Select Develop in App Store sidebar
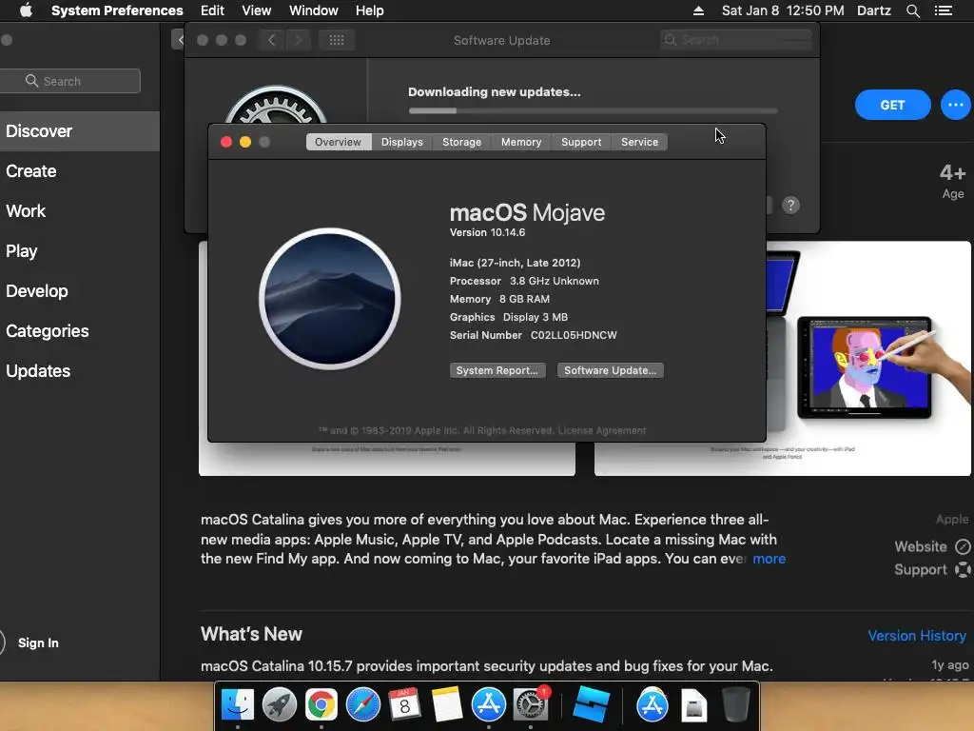This screenshot has width=974, height=731. [80, 291]
